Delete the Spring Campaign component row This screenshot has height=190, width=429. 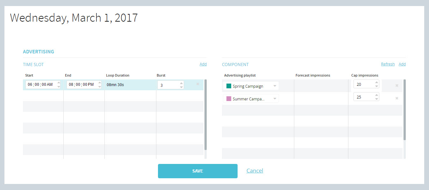397,85
